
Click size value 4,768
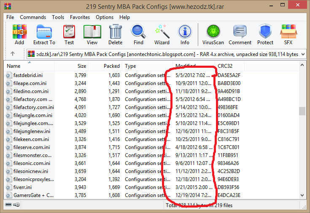pyautogui.click(x=80, y=99)
